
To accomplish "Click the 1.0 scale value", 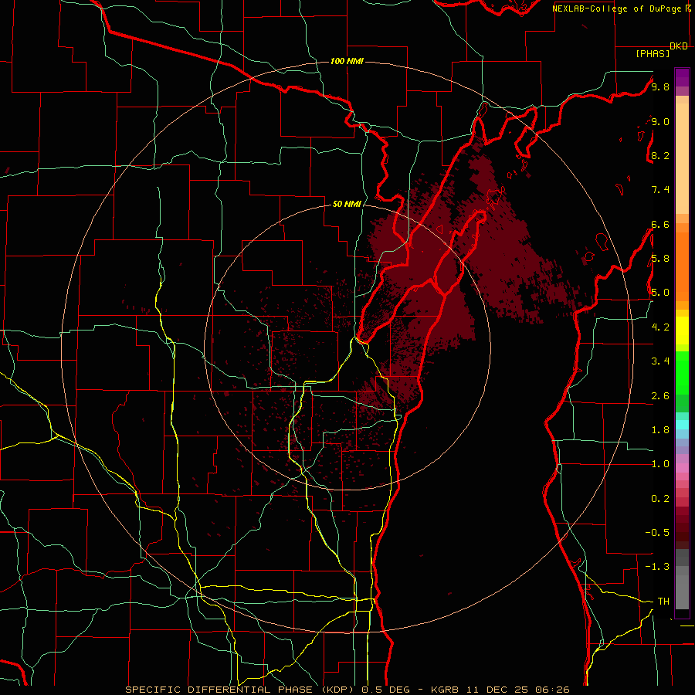I will (660, 464).
